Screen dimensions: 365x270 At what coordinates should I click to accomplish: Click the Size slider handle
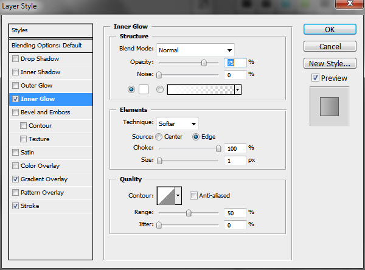(x=159, y=161)
